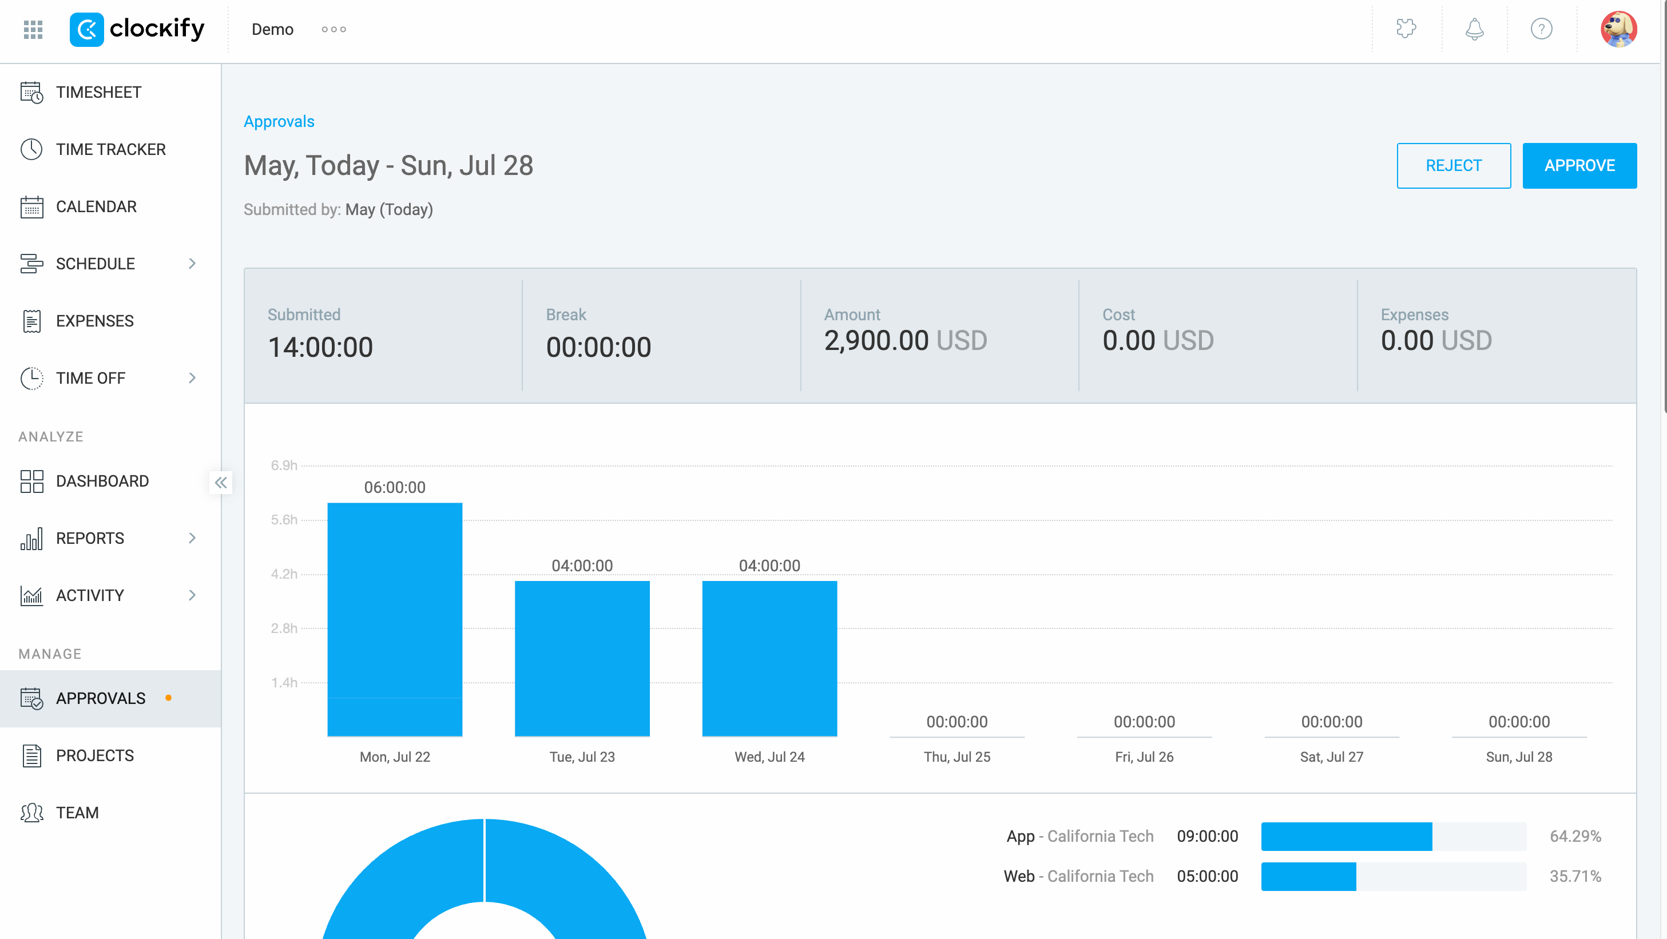This screenshot has width=1667, height=939.
Task: Click the Calendar sidebar icon
Action: [31, 207]
